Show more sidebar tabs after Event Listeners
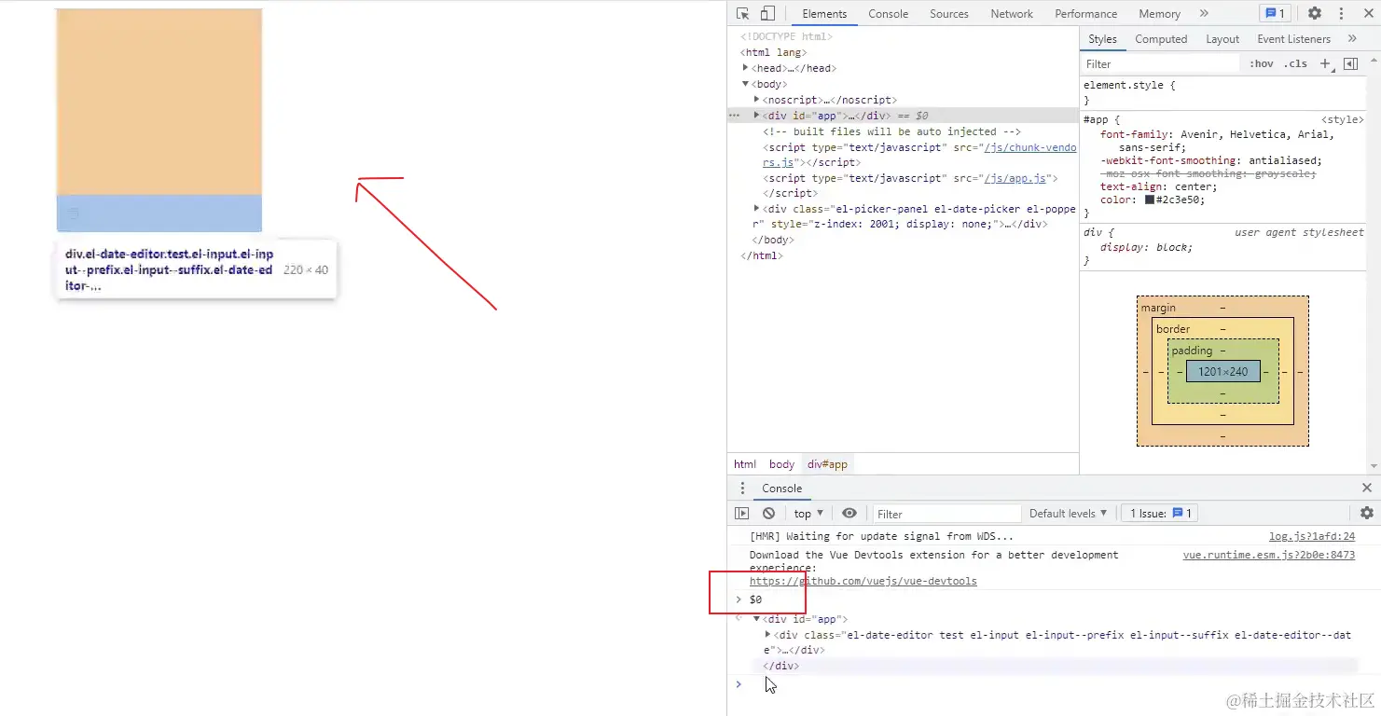1381x716 pixels. pos(1352,39)
